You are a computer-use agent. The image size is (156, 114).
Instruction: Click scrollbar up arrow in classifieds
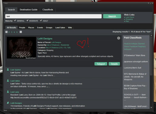(x=151, y=35)
